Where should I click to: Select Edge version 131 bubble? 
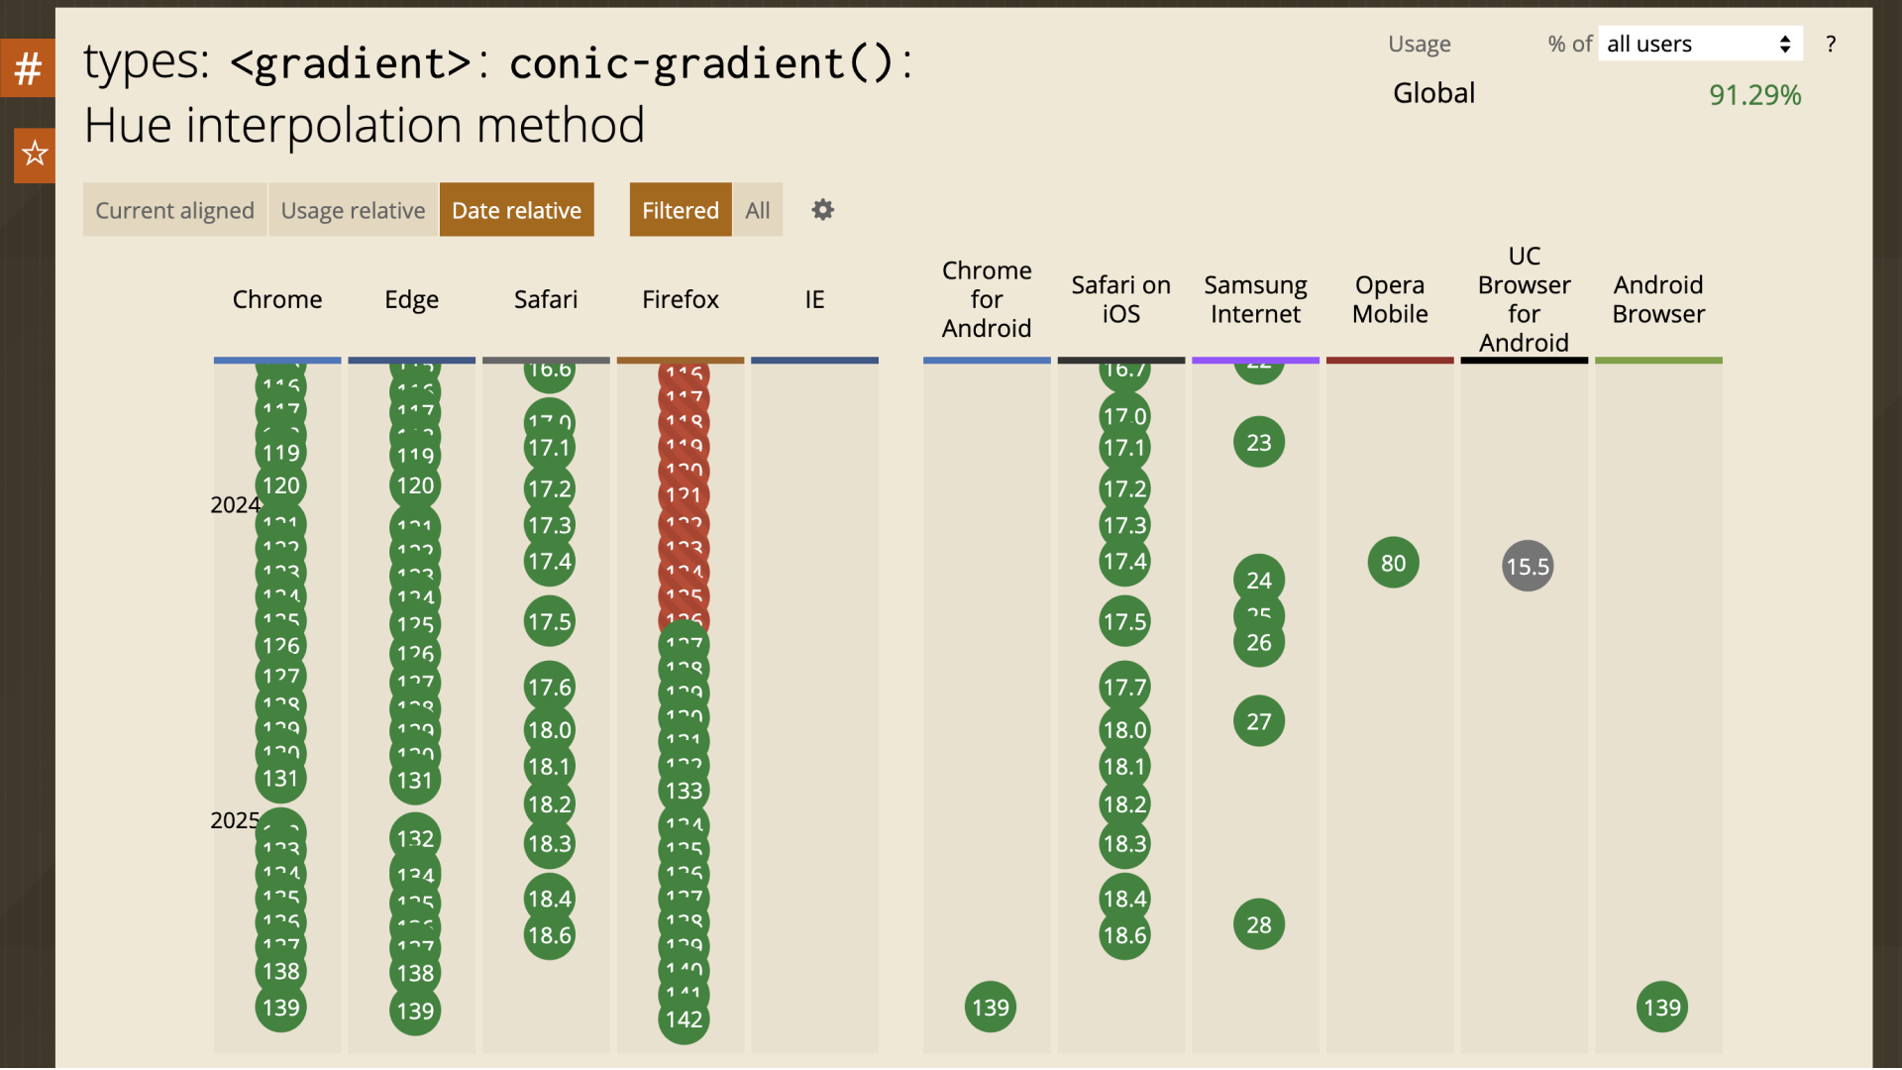[415, 781]
